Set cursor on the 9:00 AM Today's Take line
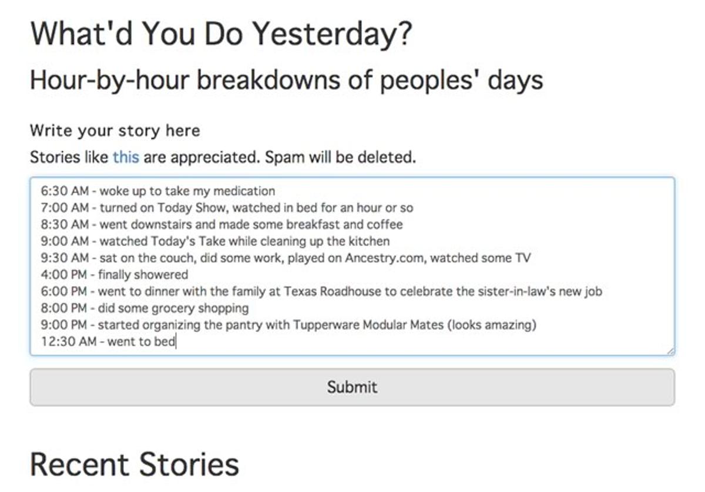 (x=215, y=241)
